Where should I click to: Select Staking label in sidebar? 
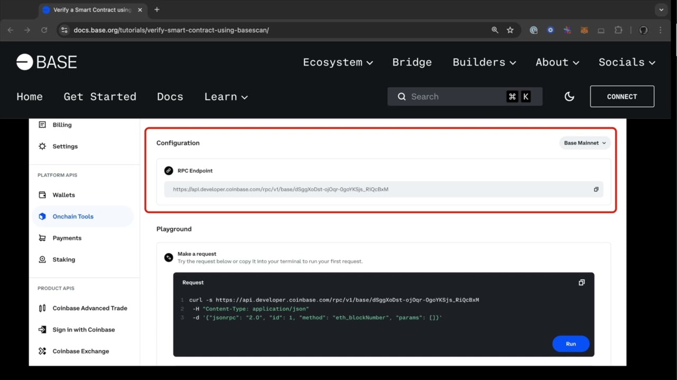64,260
